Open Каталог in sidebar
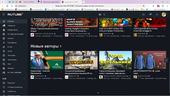 coord(14,38)
